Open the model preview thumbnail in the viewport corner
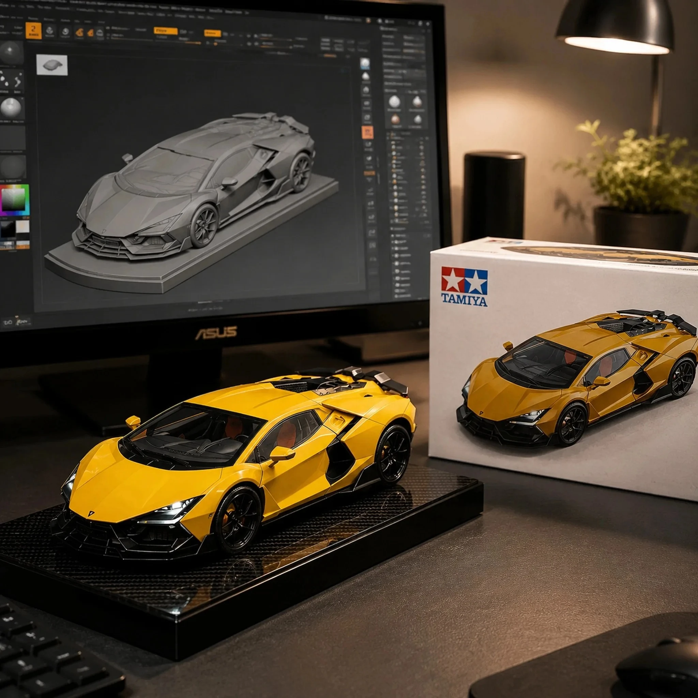The image size is (698, 698). [52, 65]
